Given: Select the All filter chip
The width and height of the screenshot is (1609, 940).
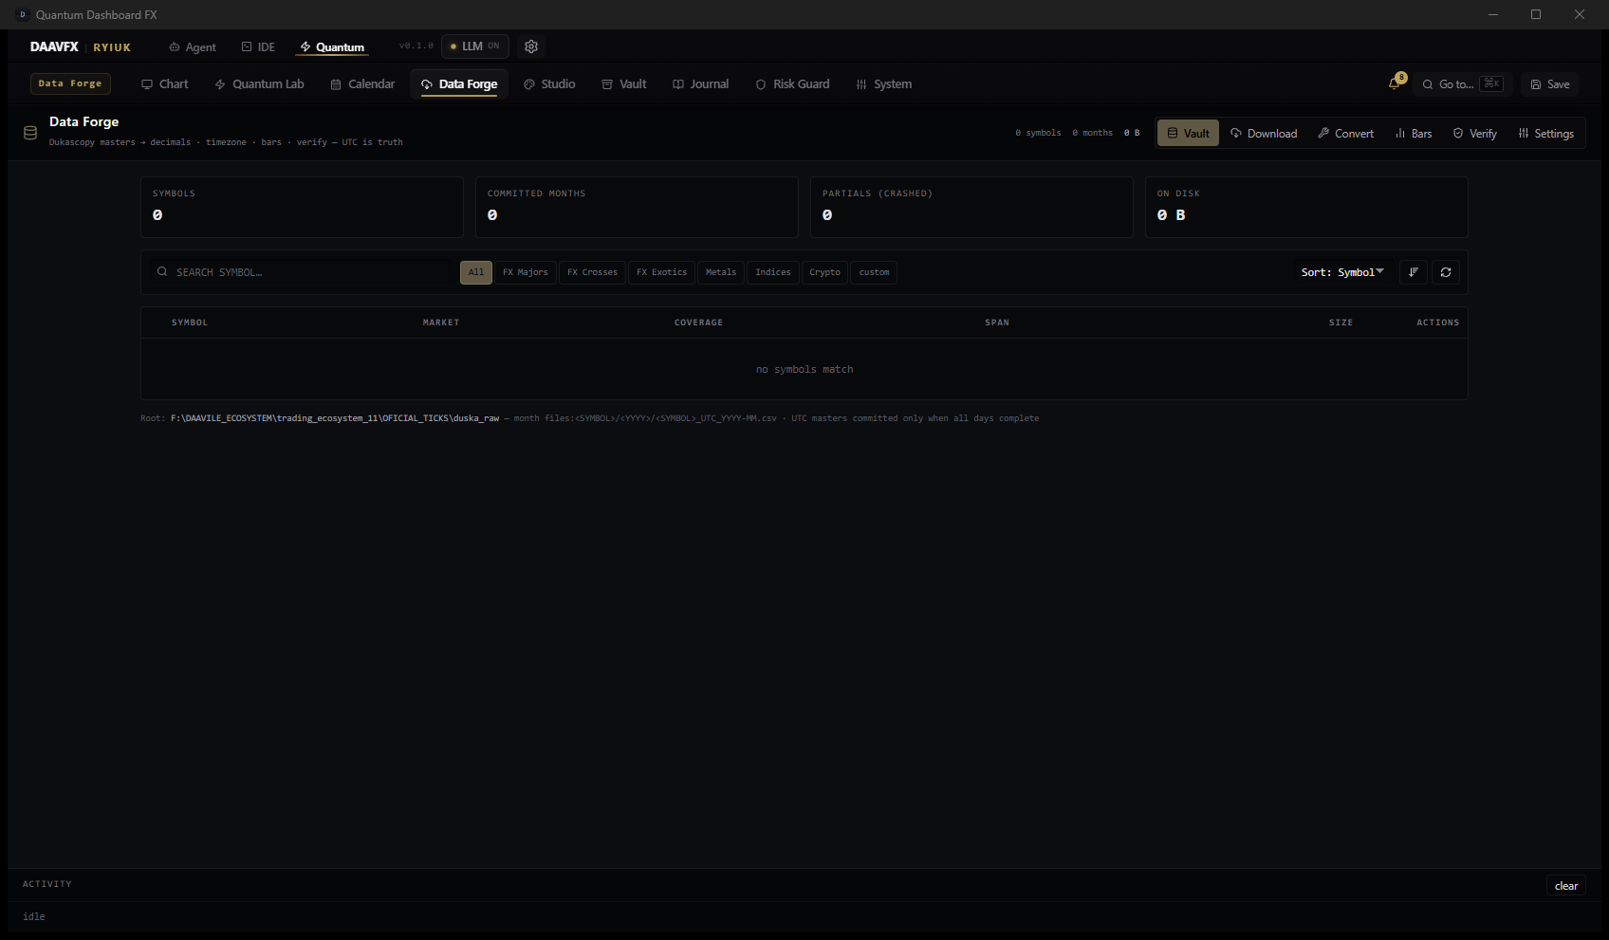Looking at the screenshot, I should [x=476, y=272].
